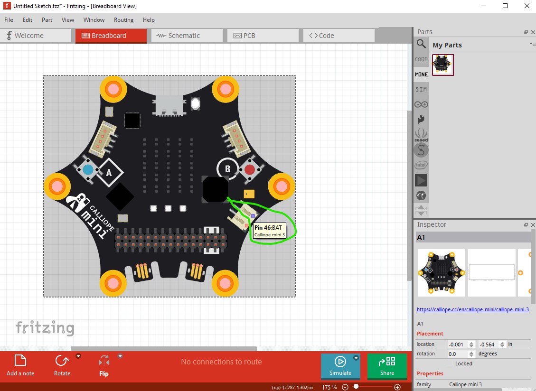536x391 pixels.
Task: Click the green Share button
Action: coord(387,366)
